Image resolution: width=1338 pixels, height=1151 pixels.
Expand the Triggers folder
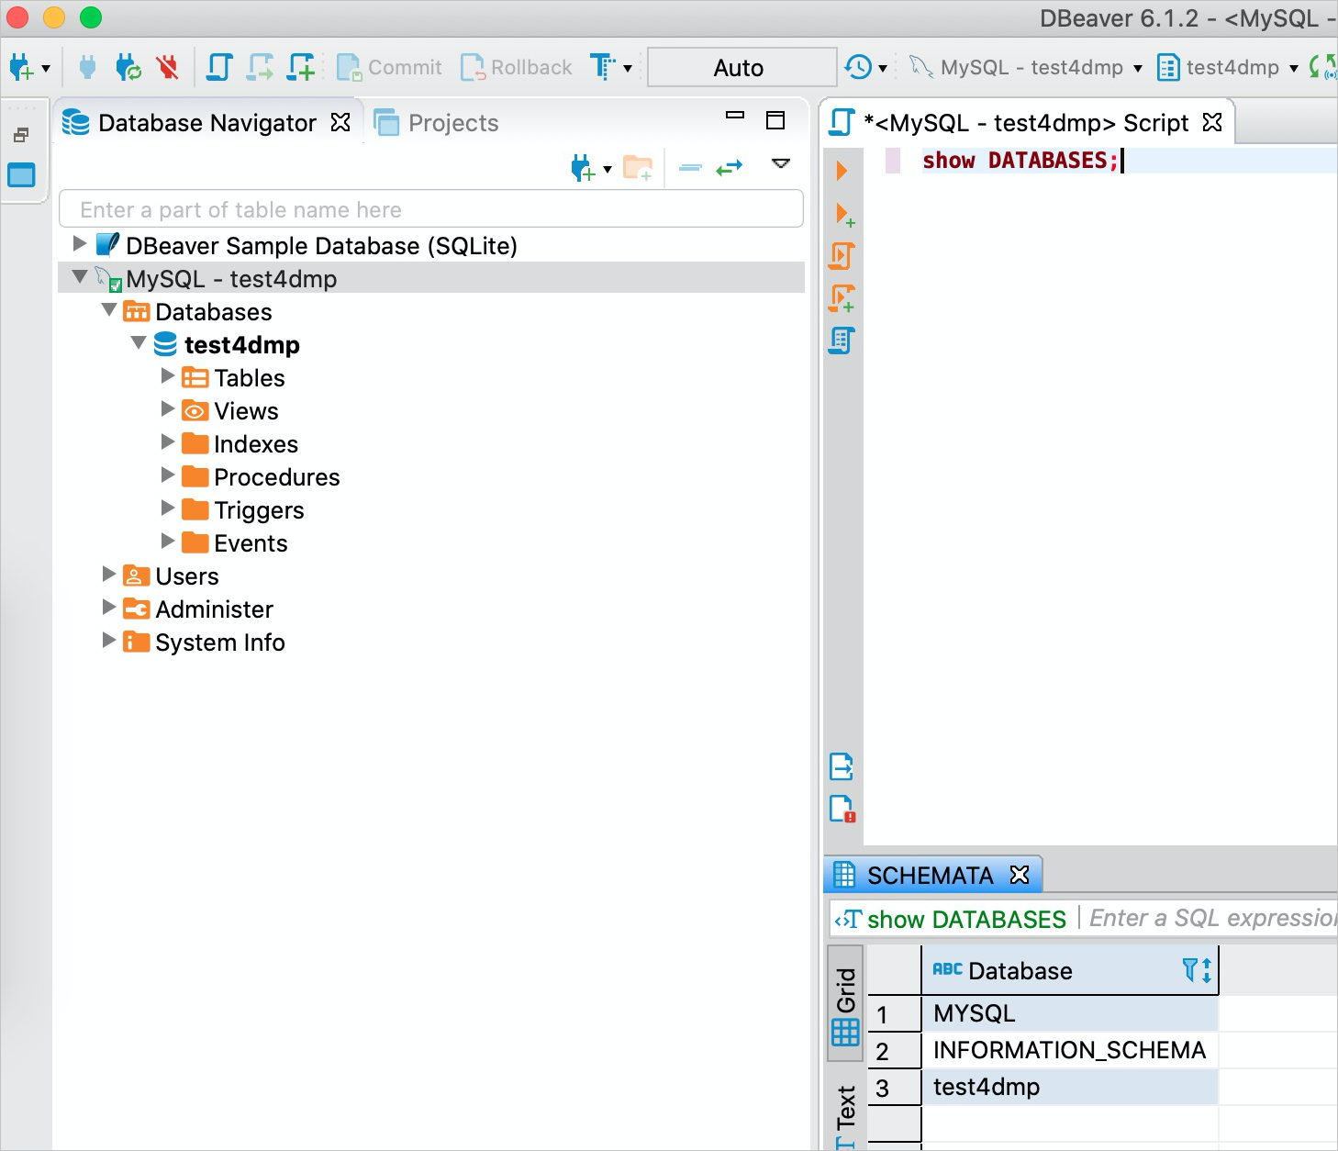tap(167, 508)
